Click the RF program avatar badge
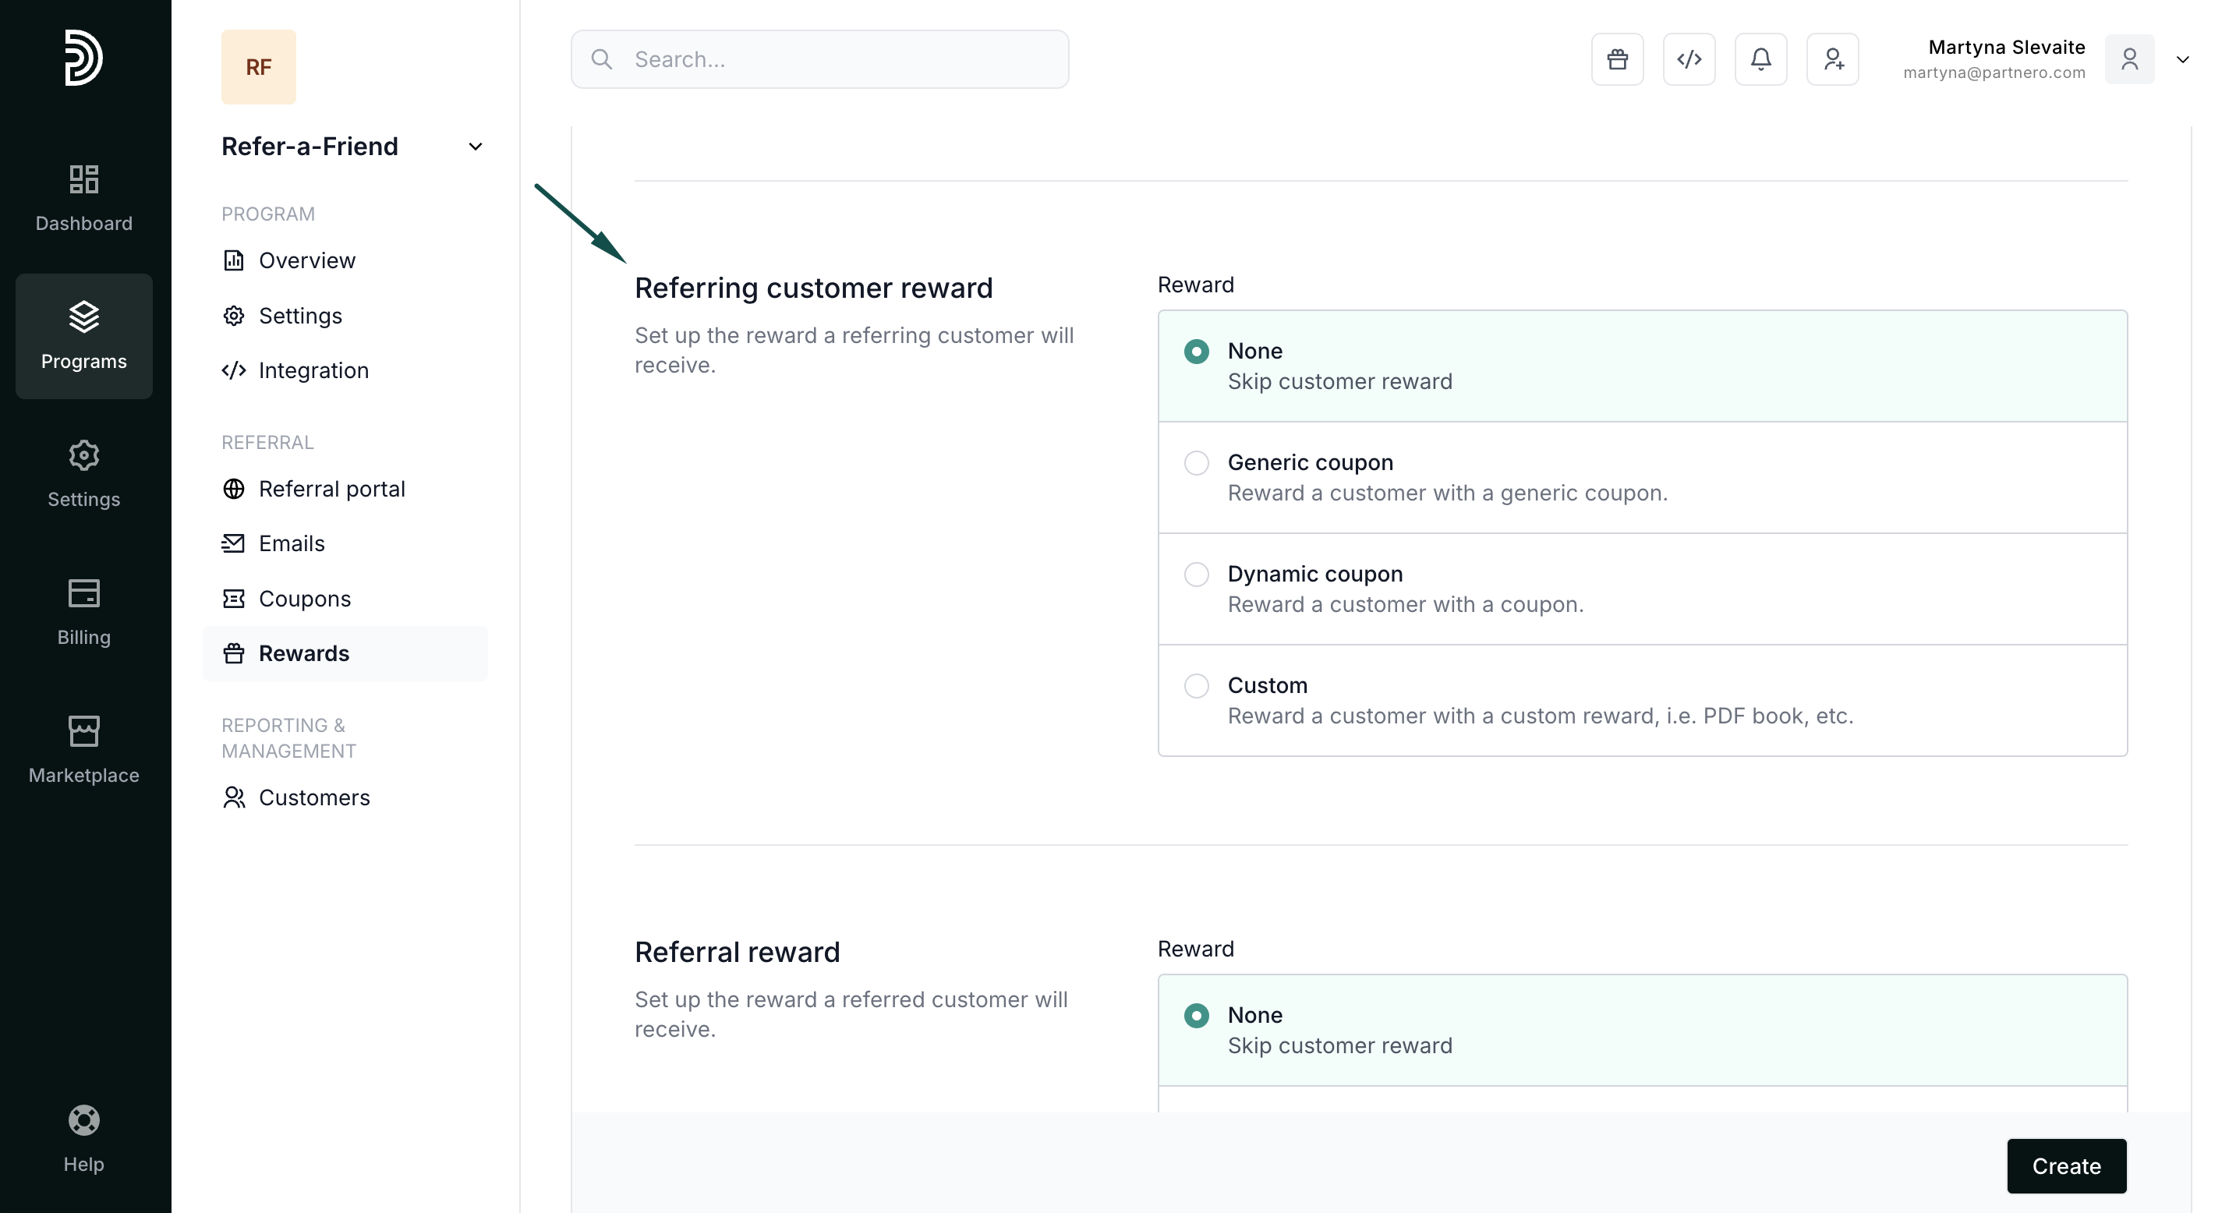This screenshot has width=2236, height=1213. [x=258, y=67]
